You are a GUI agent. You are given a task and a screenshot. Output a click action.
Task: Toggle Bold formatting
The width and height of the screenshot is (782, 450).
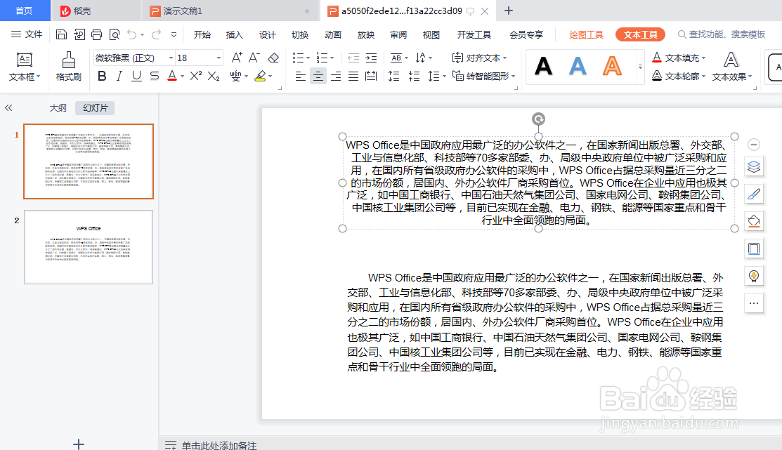point(102,77)
